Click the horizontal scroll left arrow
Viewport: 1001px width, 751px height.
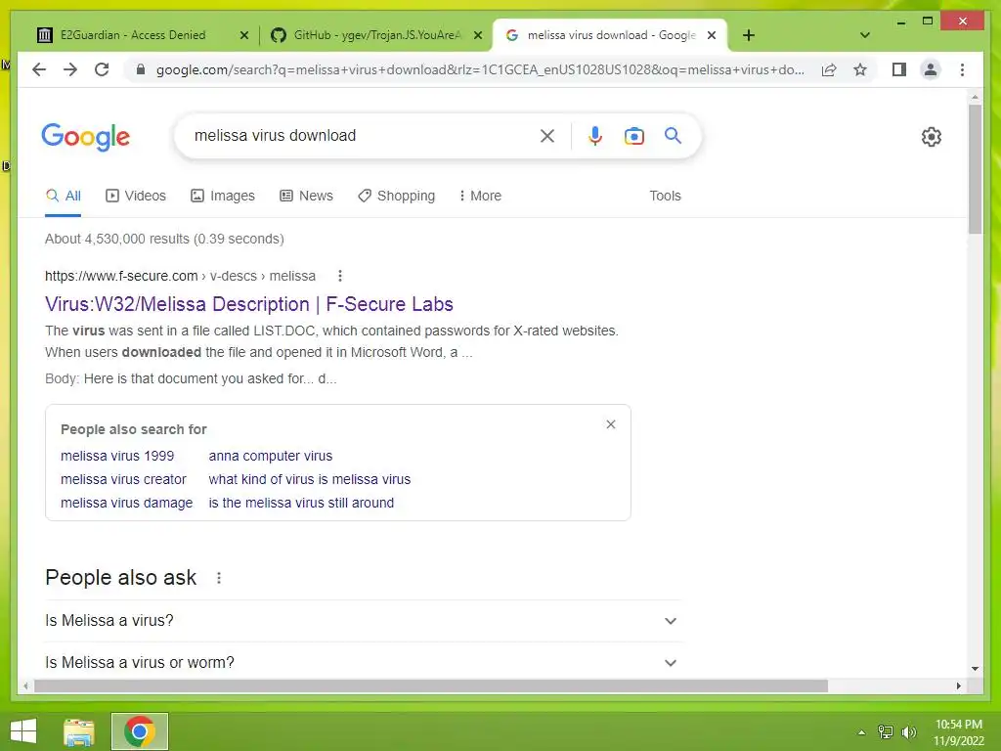tap(25, 685)
